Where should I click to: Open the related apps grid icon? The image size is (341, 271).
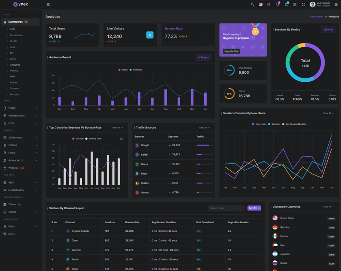tap(295, 5)
